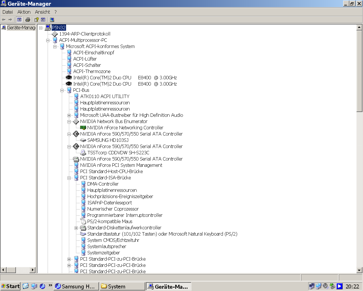Viewport: 363px width, 291px height.
Task: Click the Forward navigation arrow in toolbar
Action: point(10,20)
